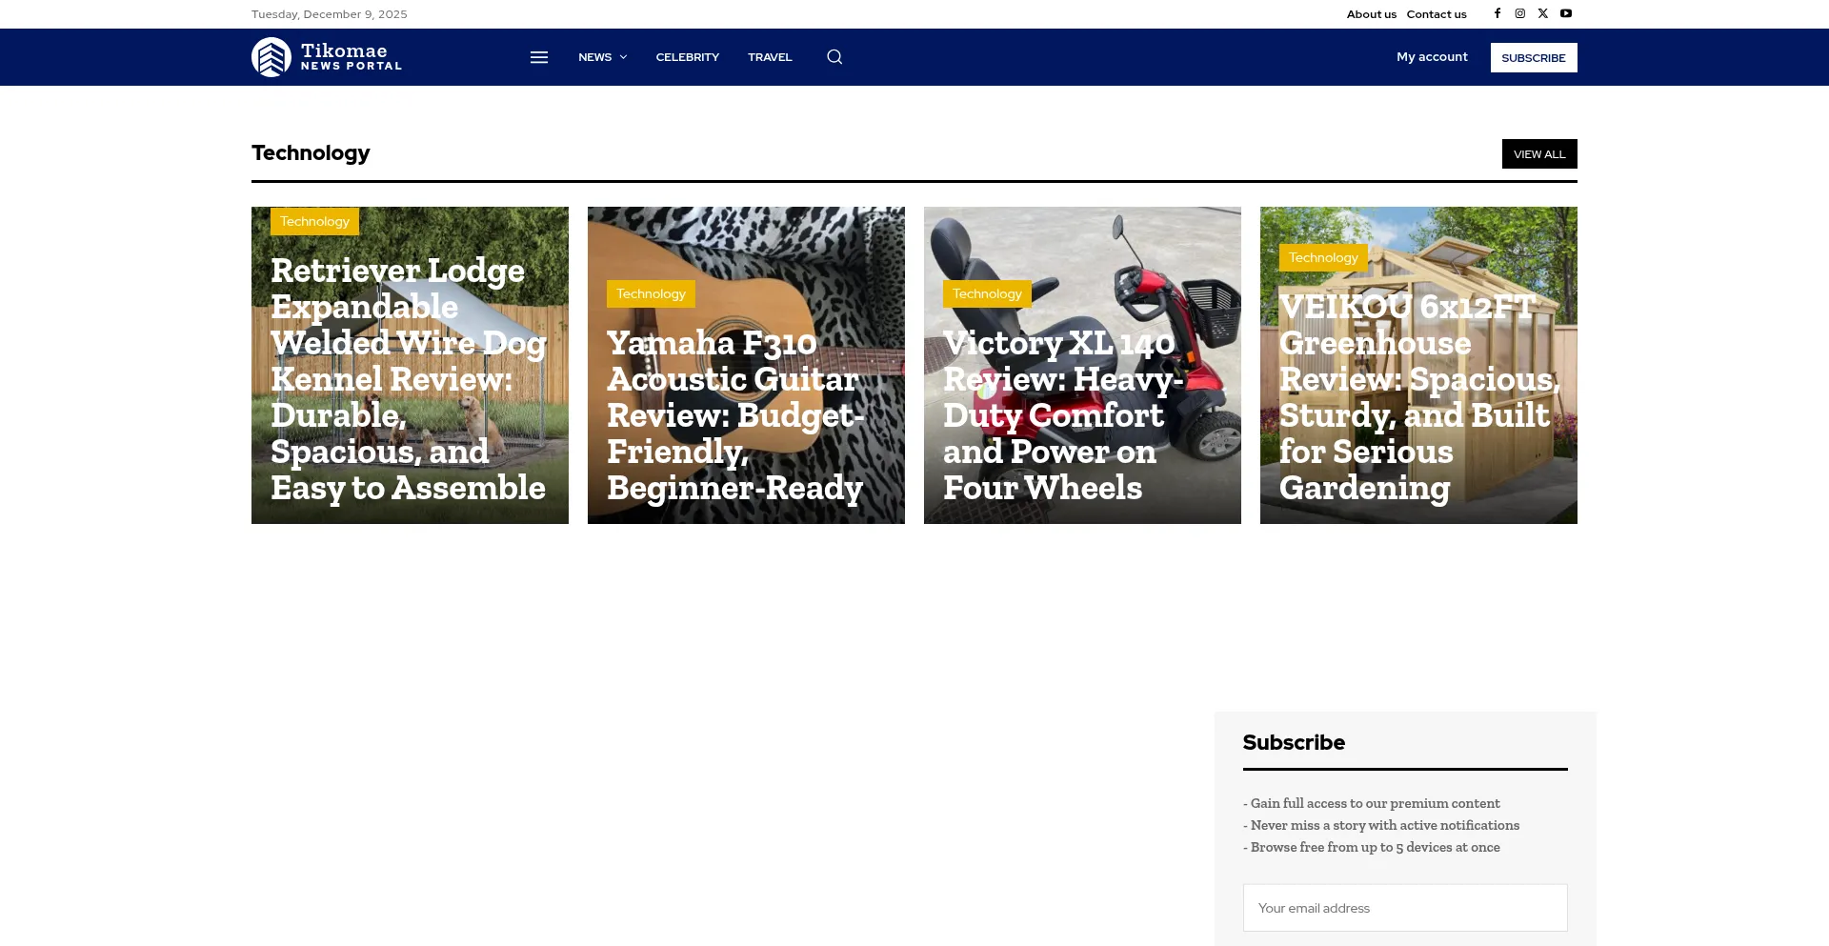Click the search icon in the navbar
1829x946 pixels.
834,57
